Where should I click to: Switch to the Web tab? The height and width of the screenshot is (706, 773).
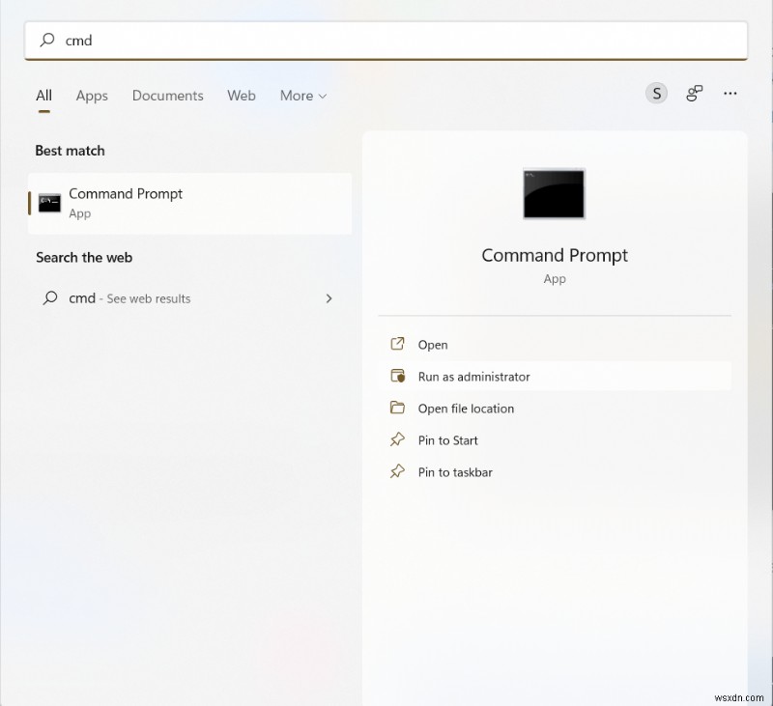(242, 96)
